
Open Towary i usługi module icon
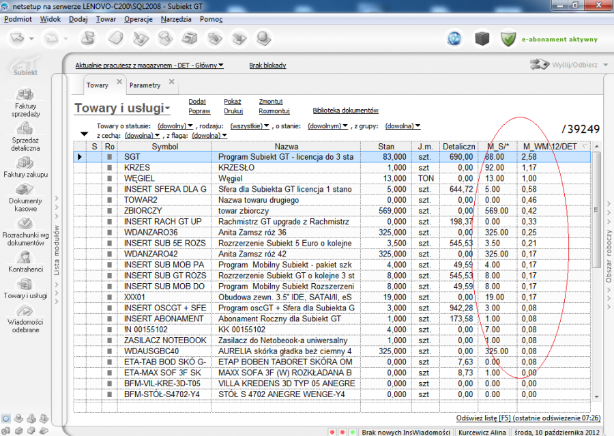tap(25, 284)
